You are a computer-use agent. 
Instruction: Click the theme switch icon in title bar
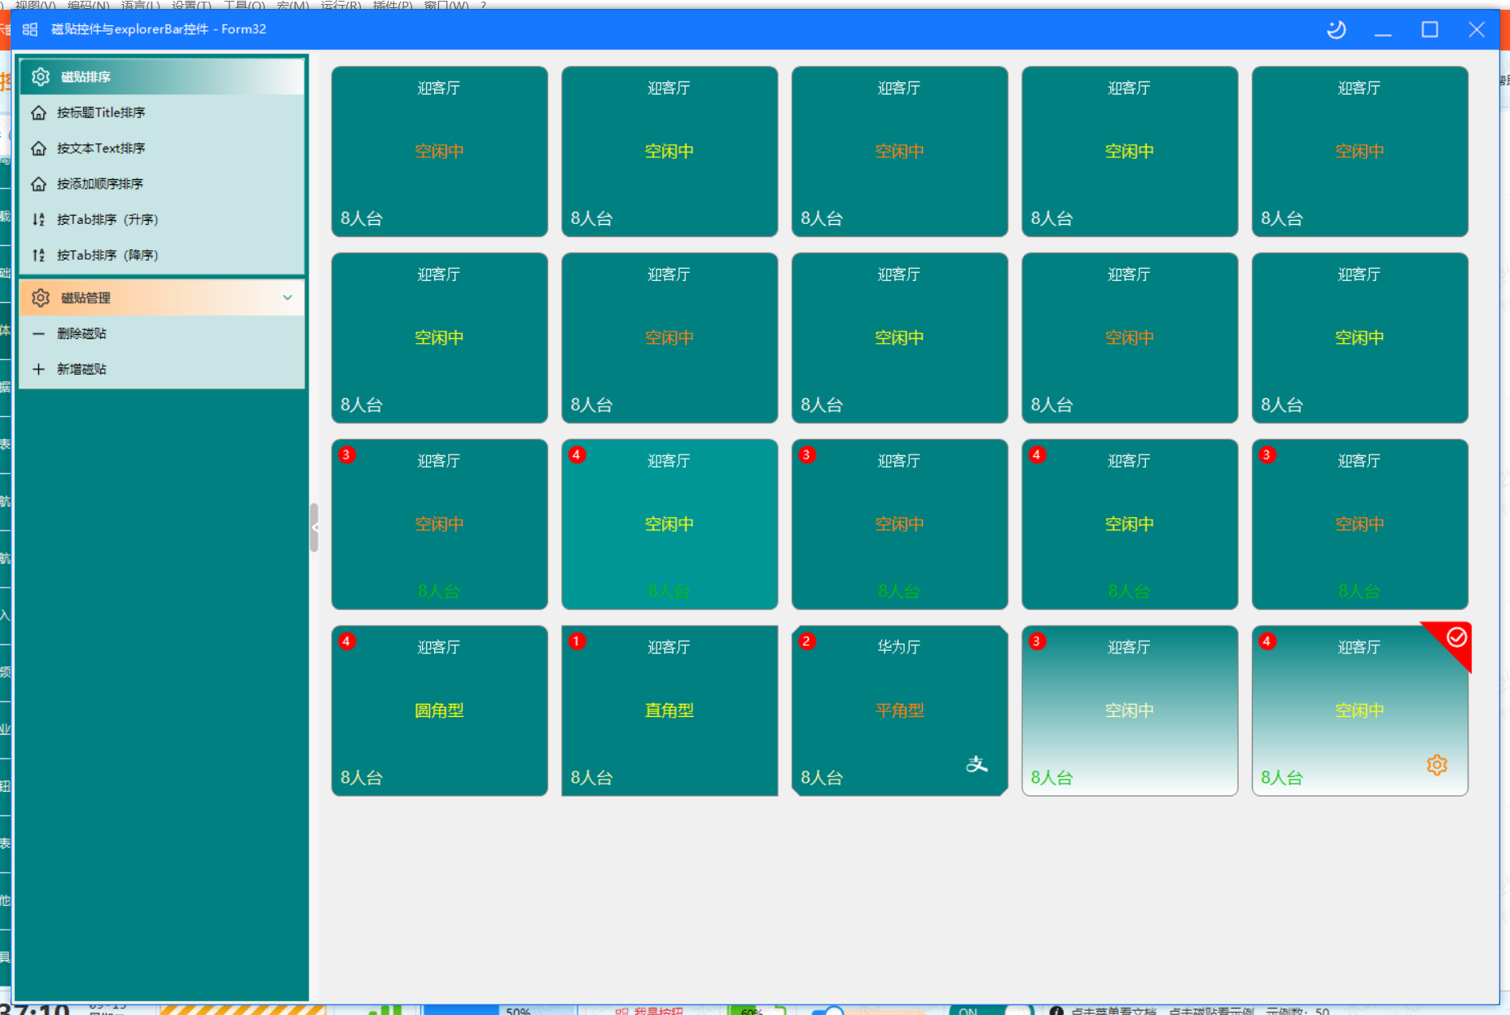1337,30
